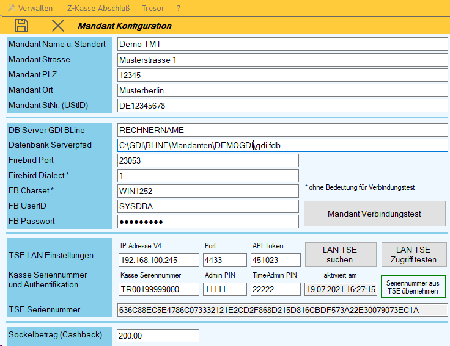Click the Mandant Konfiguration title

(x=125, y=26)
